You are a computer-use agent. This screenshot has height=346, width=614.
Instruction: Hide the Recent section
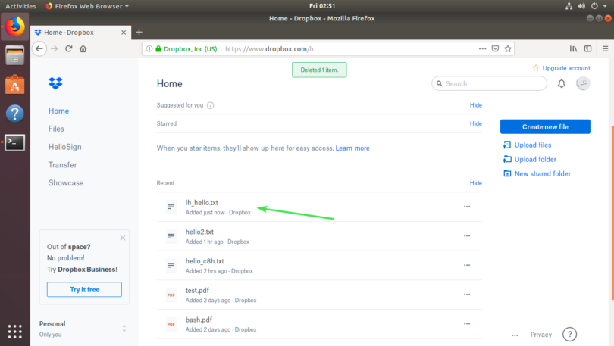pos(476,183)
